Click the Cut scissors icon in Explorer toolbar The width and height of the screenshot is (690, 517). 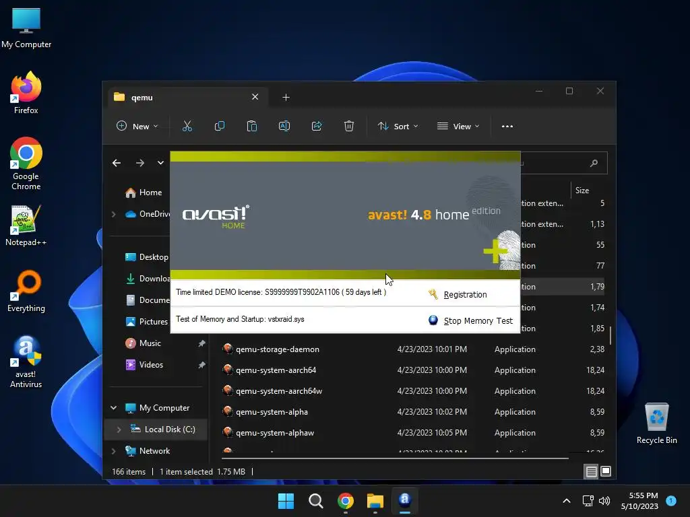(x=187, y=126)
